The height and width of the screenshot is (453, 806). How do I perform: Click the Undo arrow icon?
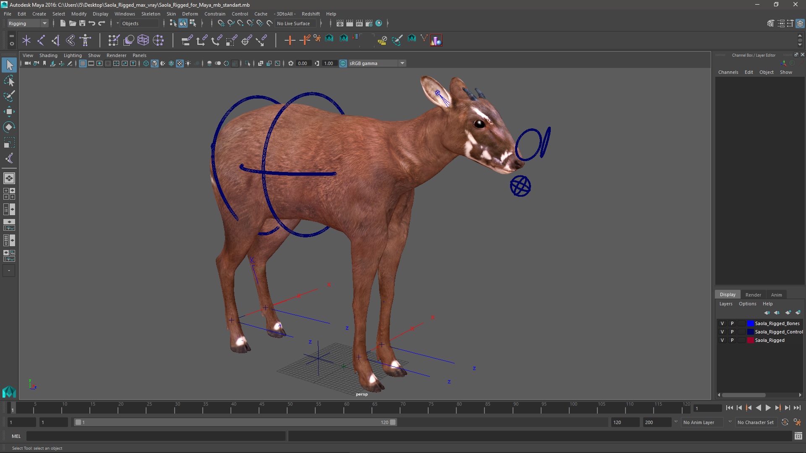[x=92, y=23]
